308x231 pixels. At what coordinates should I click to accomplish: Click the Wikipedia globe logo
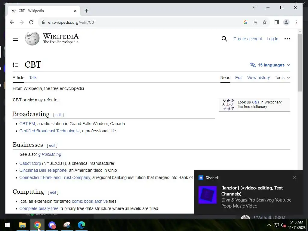coord(32,38)
